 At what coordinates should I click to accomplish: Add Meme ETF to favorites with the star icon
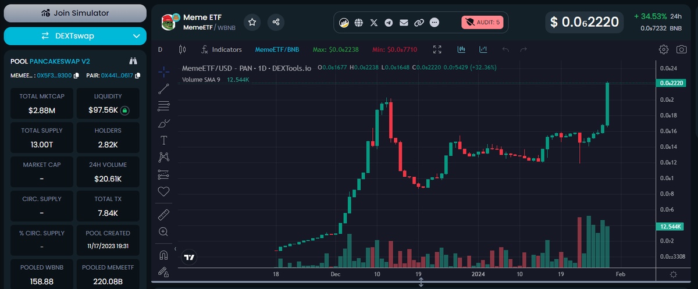(252, 22)
